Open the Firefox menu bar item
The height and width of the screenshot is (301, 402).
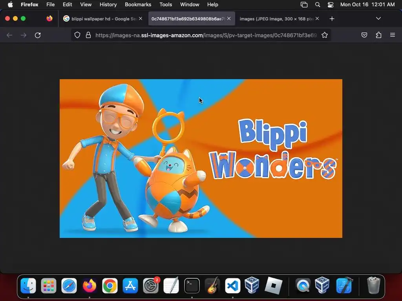[x=29, y=5]
